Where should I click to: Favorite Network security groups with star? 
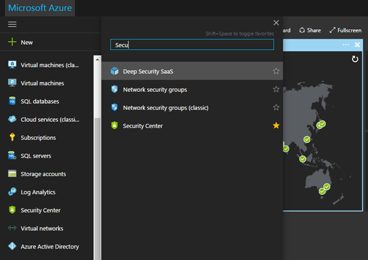point(276,89)
